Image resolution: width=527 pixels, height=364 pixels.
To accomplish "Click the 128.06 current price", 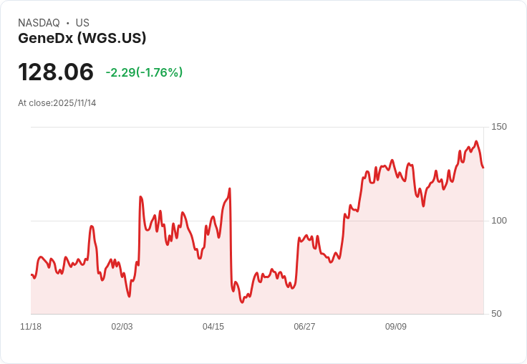I will [x=56, y=72].
